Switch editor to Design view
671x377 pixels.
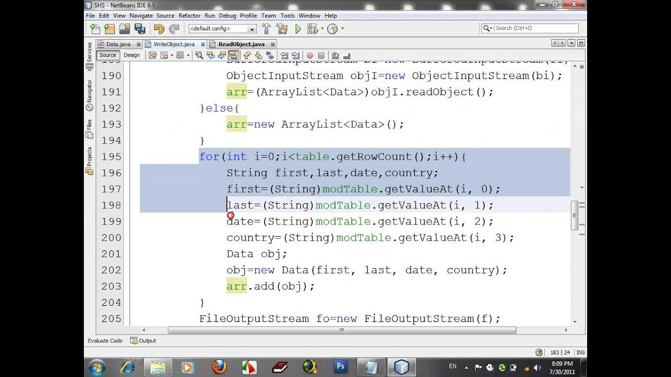pyautogui.click(x=132, y=55)
